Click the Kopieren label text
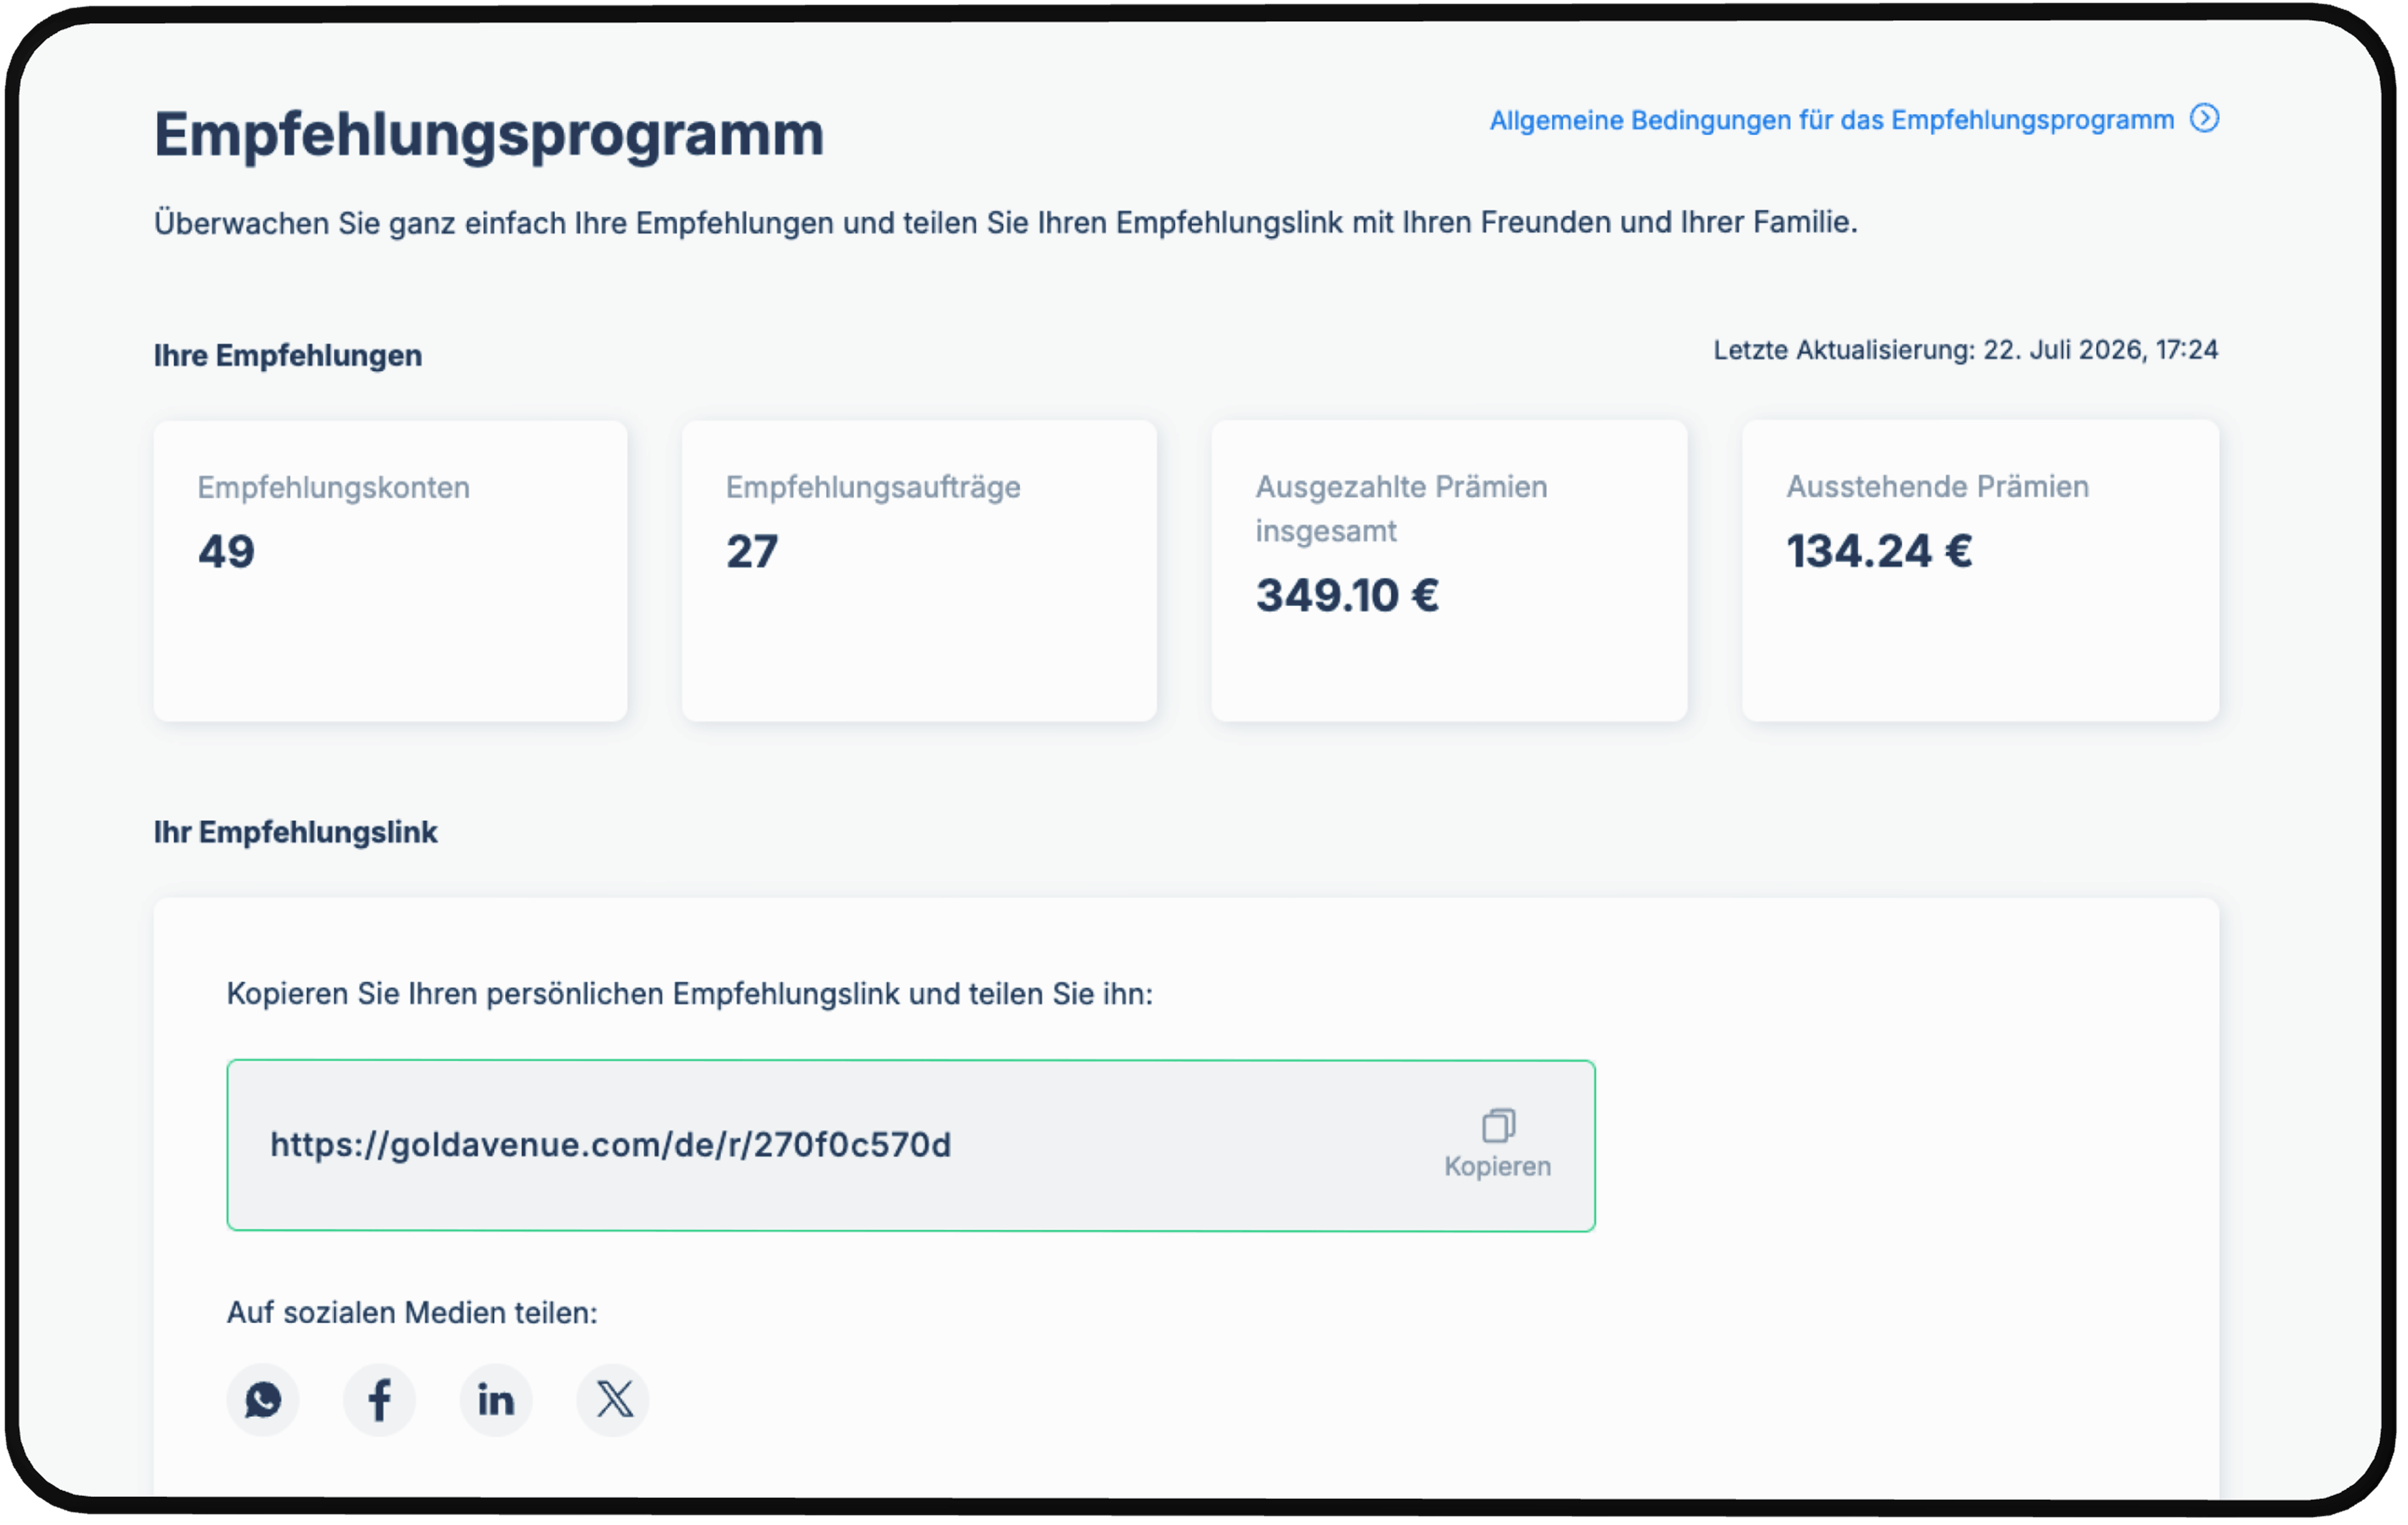 [x=1499, y=1167]
